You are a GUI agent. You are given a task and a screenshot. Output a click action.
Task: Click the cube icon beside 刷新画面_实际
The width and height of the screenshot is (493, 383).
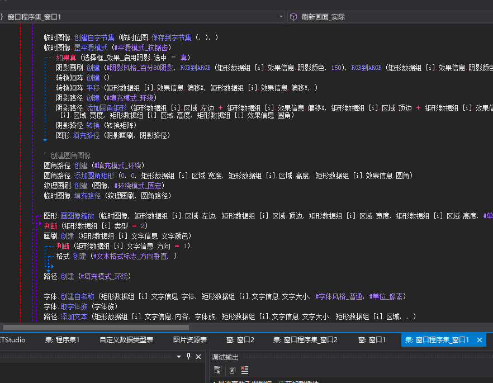pyautogui.click(x=293, y=17)
